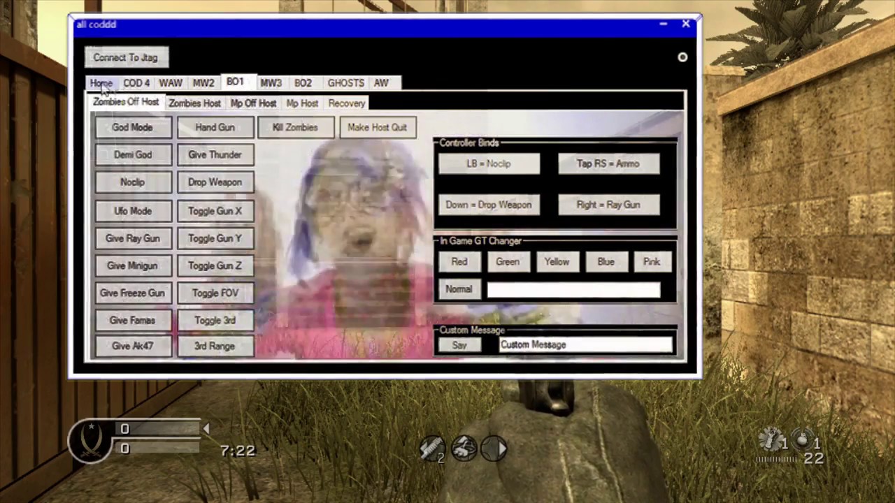Click the Say button

coord(459,345)
